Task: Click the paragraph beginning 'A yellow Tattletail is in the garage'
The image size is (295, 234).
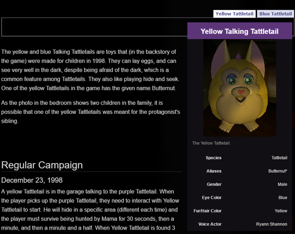Action: click(90, 210)
